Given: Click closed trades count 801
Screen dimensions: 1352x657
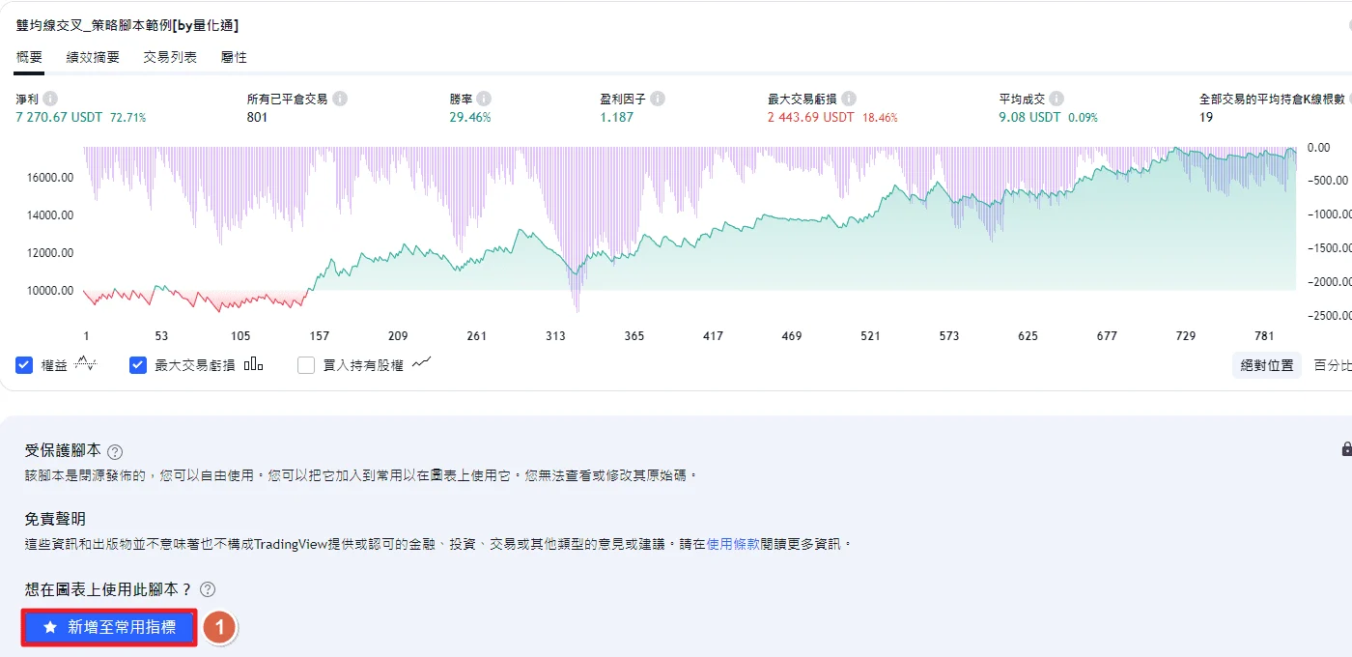Looking at the screenshot, I should (x=257, y=117).
